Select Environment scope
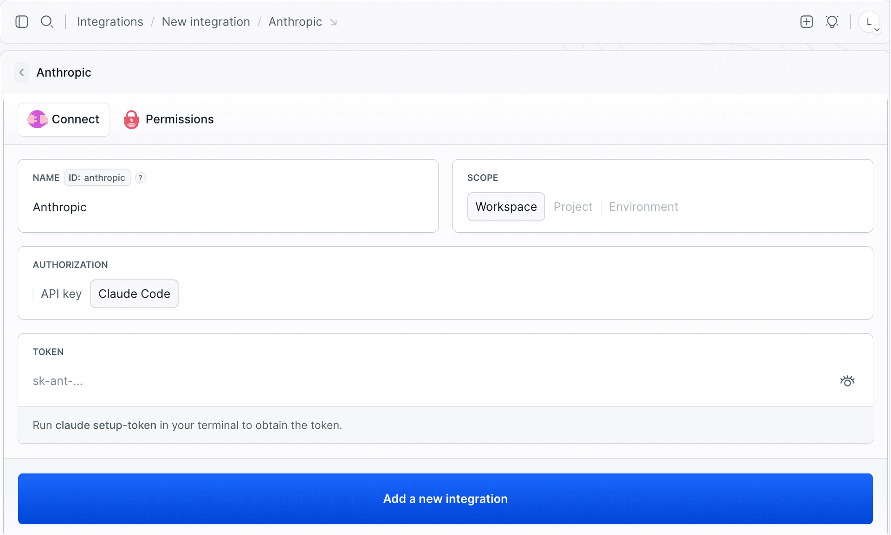The height and width of the screenshot is (535, 891). pyautogui.click(x=643, y=207)
